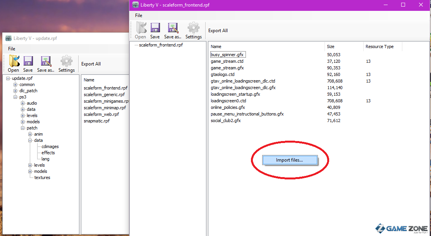Screen dimensions: 431x236
Task: Select scaleform_minimap.rpf in the update.rpf file list
Action: 105,108
